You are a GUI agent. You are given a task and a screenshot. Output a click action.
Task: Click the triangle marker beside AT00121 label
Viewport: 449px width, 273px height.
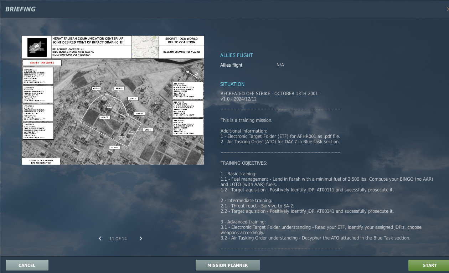click(x=130, y=132)
